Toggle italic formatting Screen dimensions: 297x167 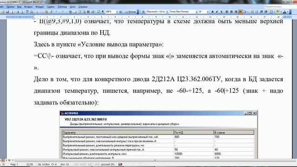[x=217, y=12]
